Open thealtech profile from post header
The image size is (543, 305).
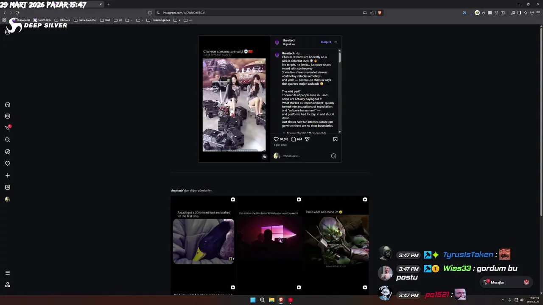[289, 40]
